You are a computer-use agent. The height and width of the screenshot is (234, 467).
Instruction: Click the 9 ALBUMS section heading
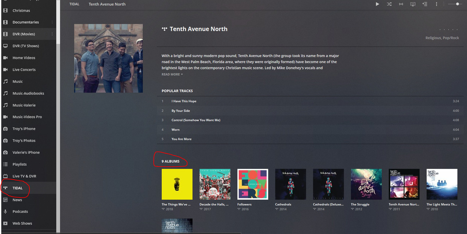[170, 161]
